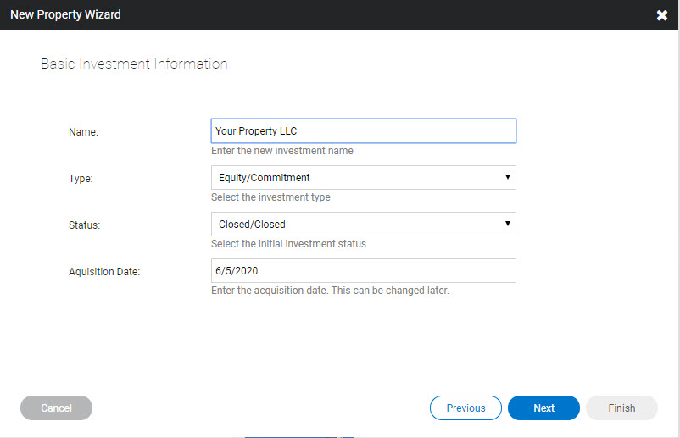
Task: Close the New Property Wizard dialog
Action: [662, 15]
